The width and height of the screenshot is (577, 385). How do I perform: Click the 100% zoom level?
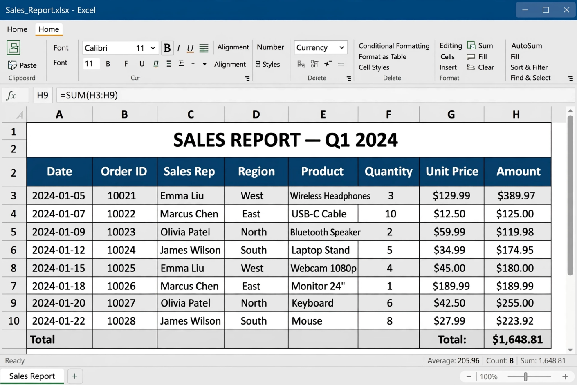489,377
